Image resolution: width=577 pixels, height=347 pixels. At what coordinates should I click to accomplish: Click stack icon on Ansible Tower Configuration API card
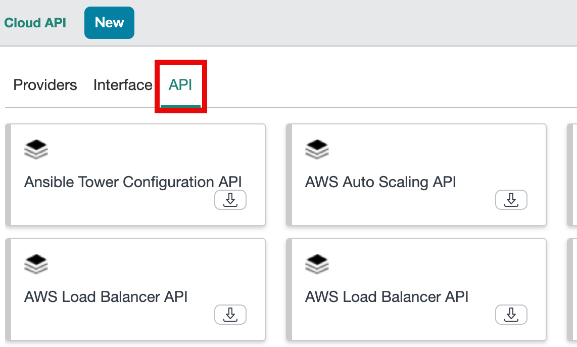click(x=36, y=149)
